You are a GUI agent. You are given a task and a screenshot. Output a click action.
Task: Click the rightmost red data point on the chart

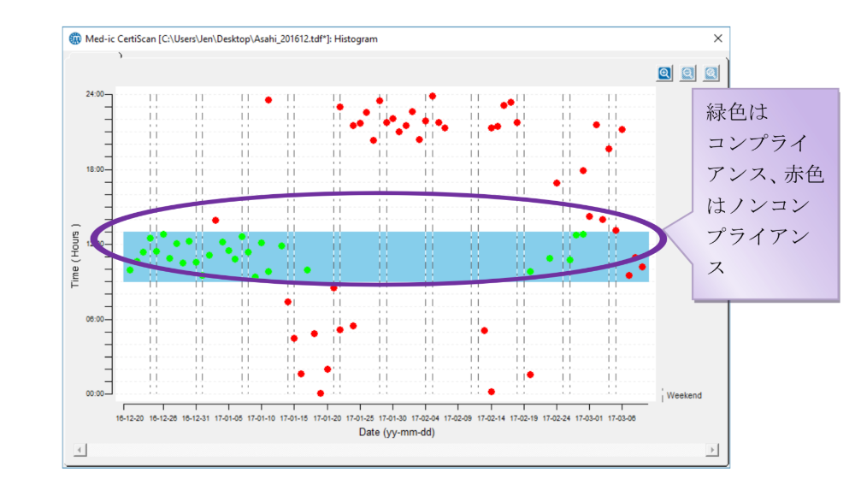coord(642,267)
